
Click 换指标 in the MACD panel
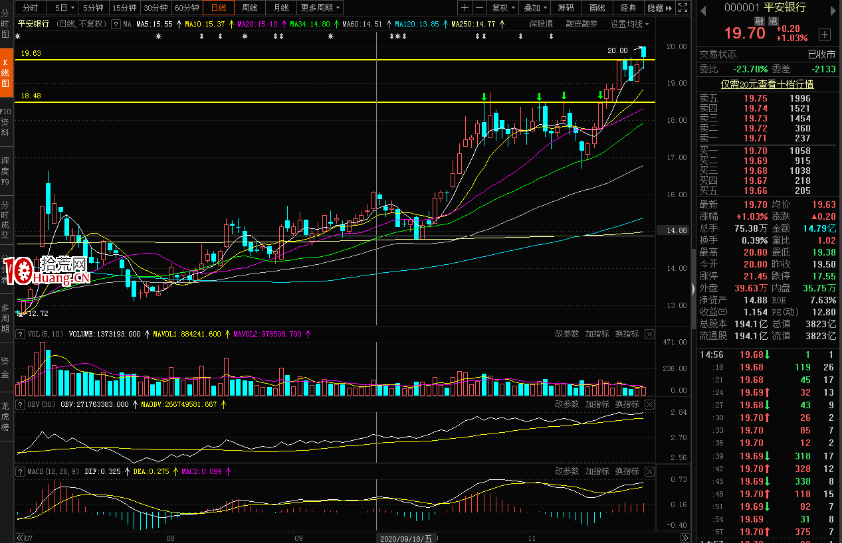(627, 471)
